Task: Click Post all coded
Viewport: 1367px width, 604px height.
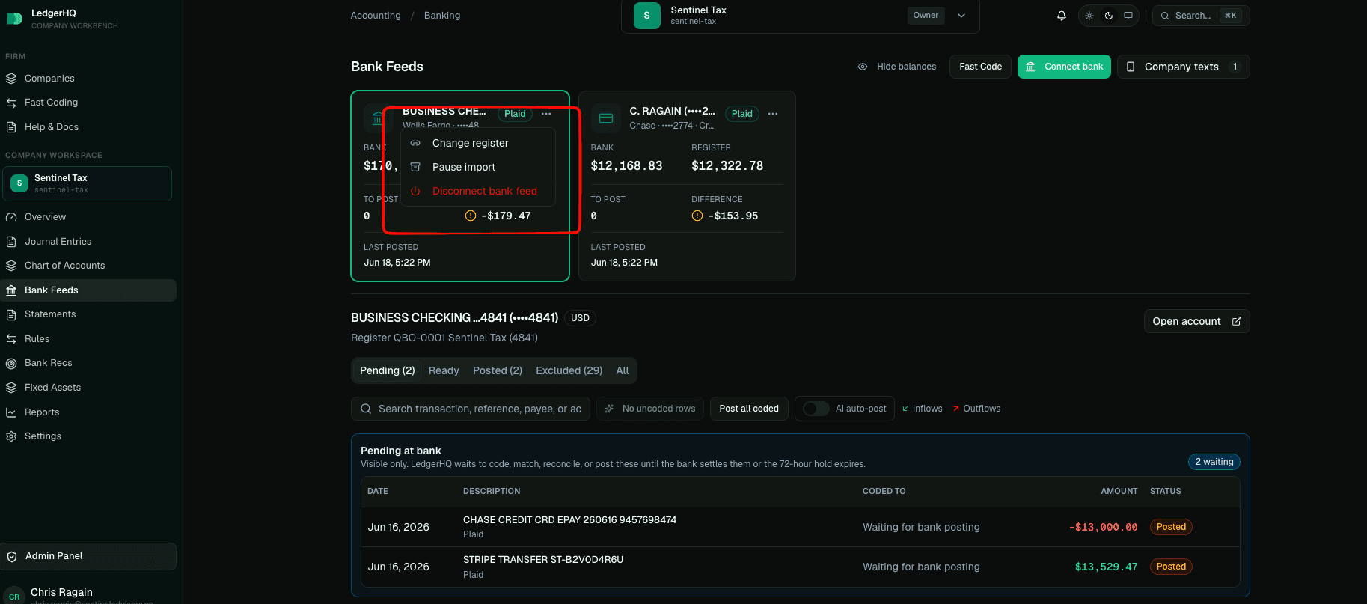Action: 749,409
